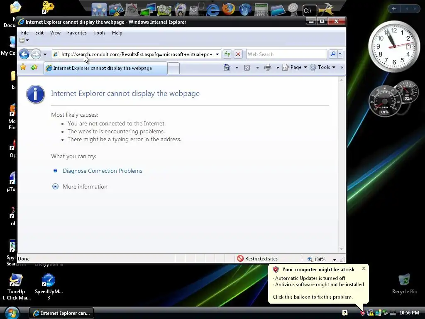Dismiss the security balloon with its X
The image size is (425, 319).
[364, 268]
